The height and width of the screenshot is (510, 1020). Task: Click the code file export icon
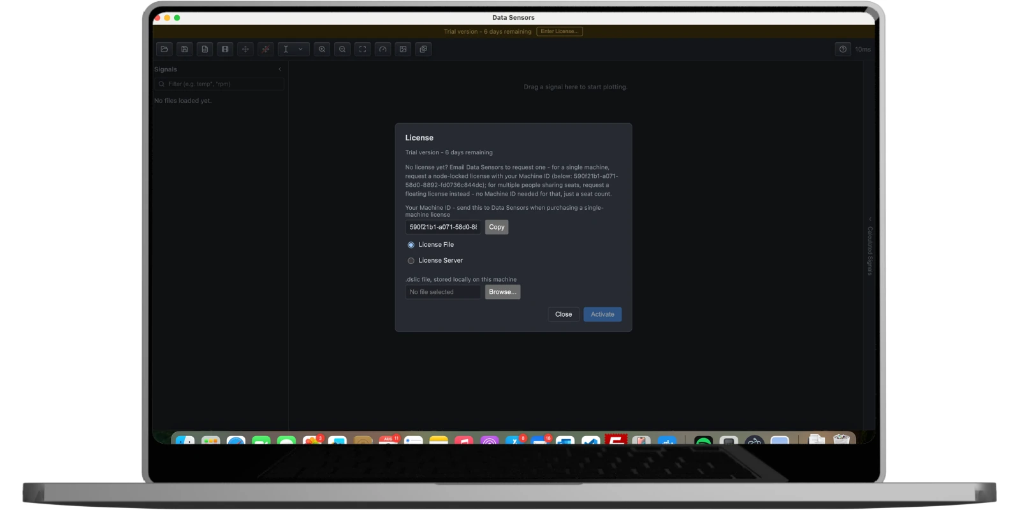[x=205, y=49]
